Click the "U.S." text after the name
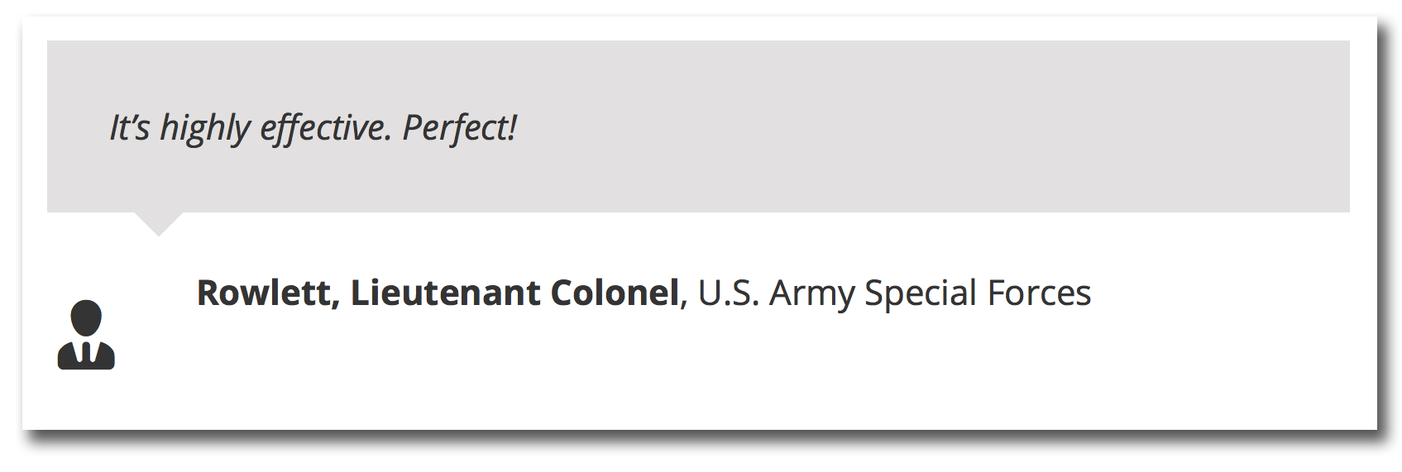The image size is (1402, 472). [x=729, y=293]
